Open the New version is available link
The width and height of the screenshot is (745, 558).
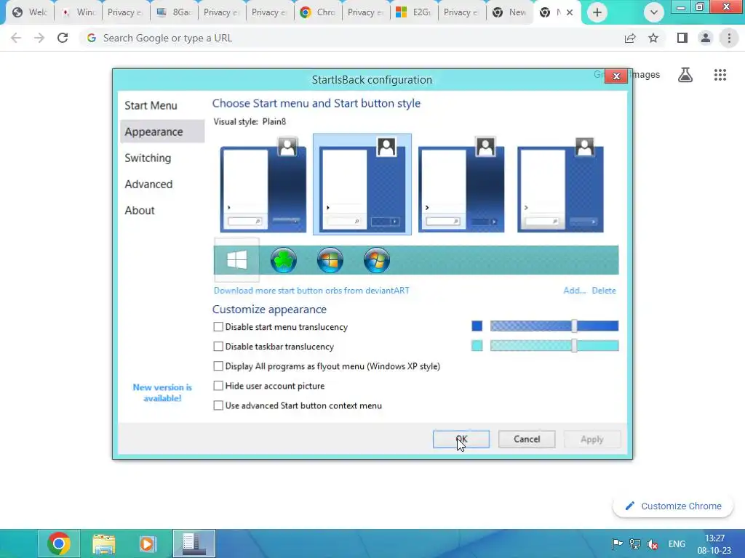click(162, 393)
